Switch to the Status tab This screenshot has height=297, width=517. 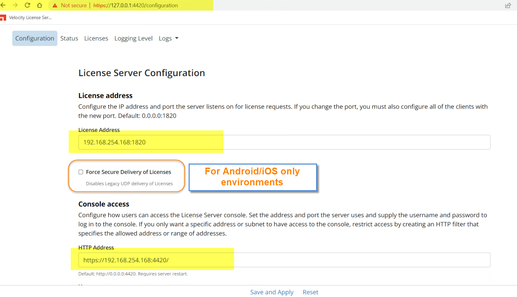[69, 38]
